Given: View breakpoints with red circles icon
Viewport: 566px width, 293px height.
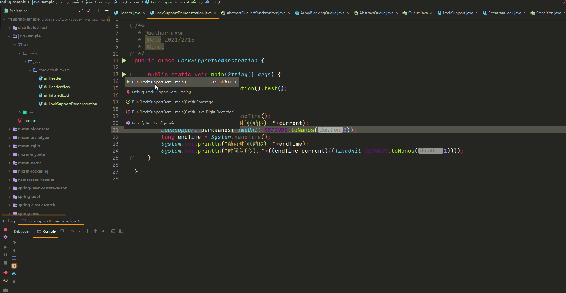Looking at the screenshot, I should click(x=5, y=272).
